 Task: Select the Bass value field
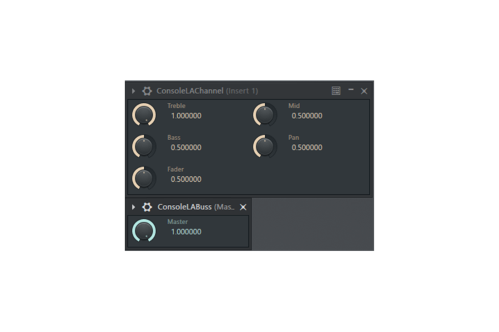(186, 148)
